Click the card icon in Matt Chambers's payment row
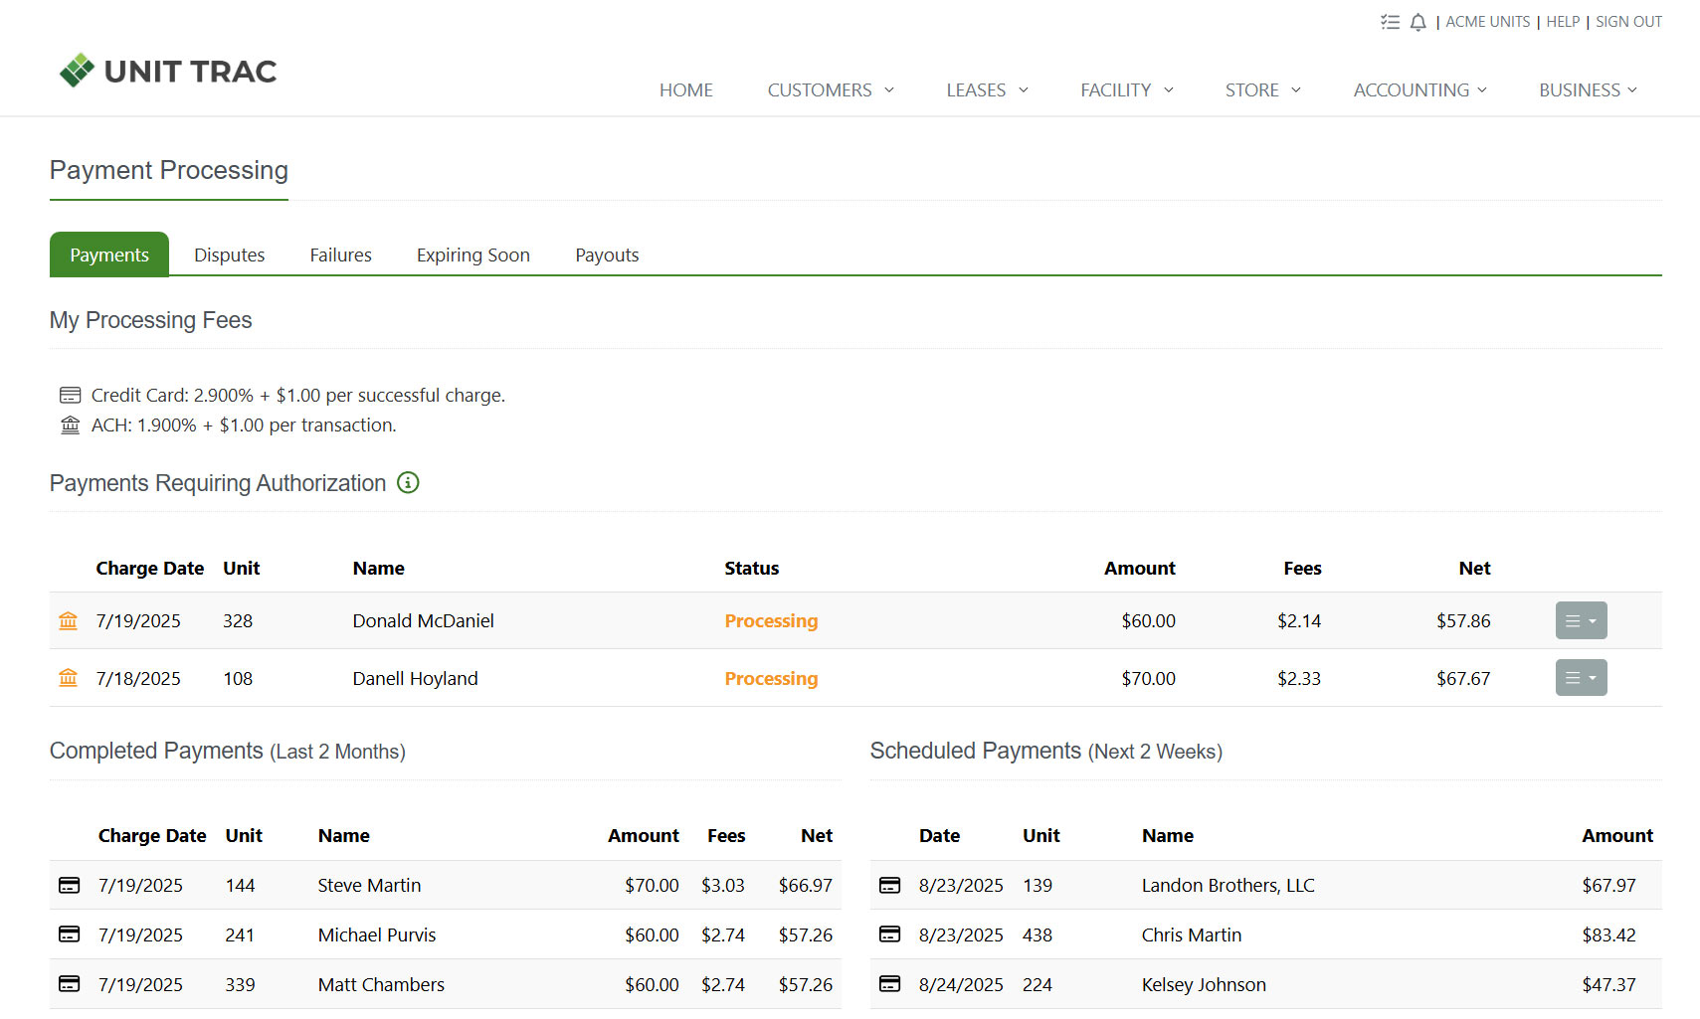Image resolution: width=1700 pixels, height=1019 pixels. pyautogui.click(x=69, y=984)
